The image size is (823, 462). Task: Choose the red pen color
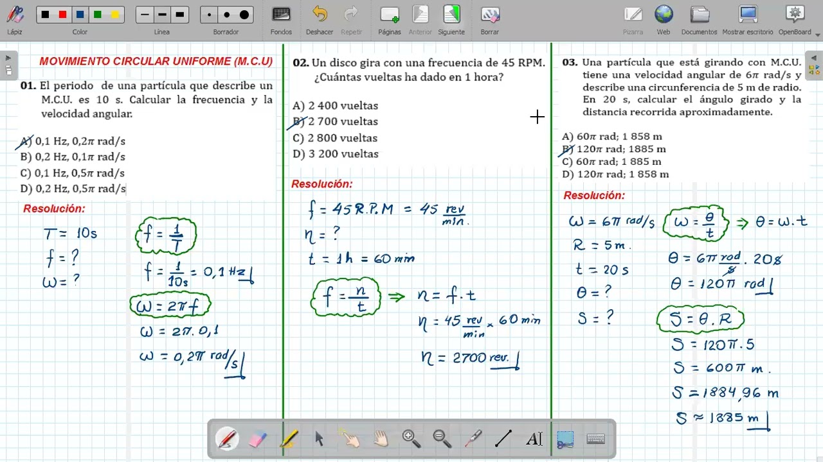pos(63,15)
